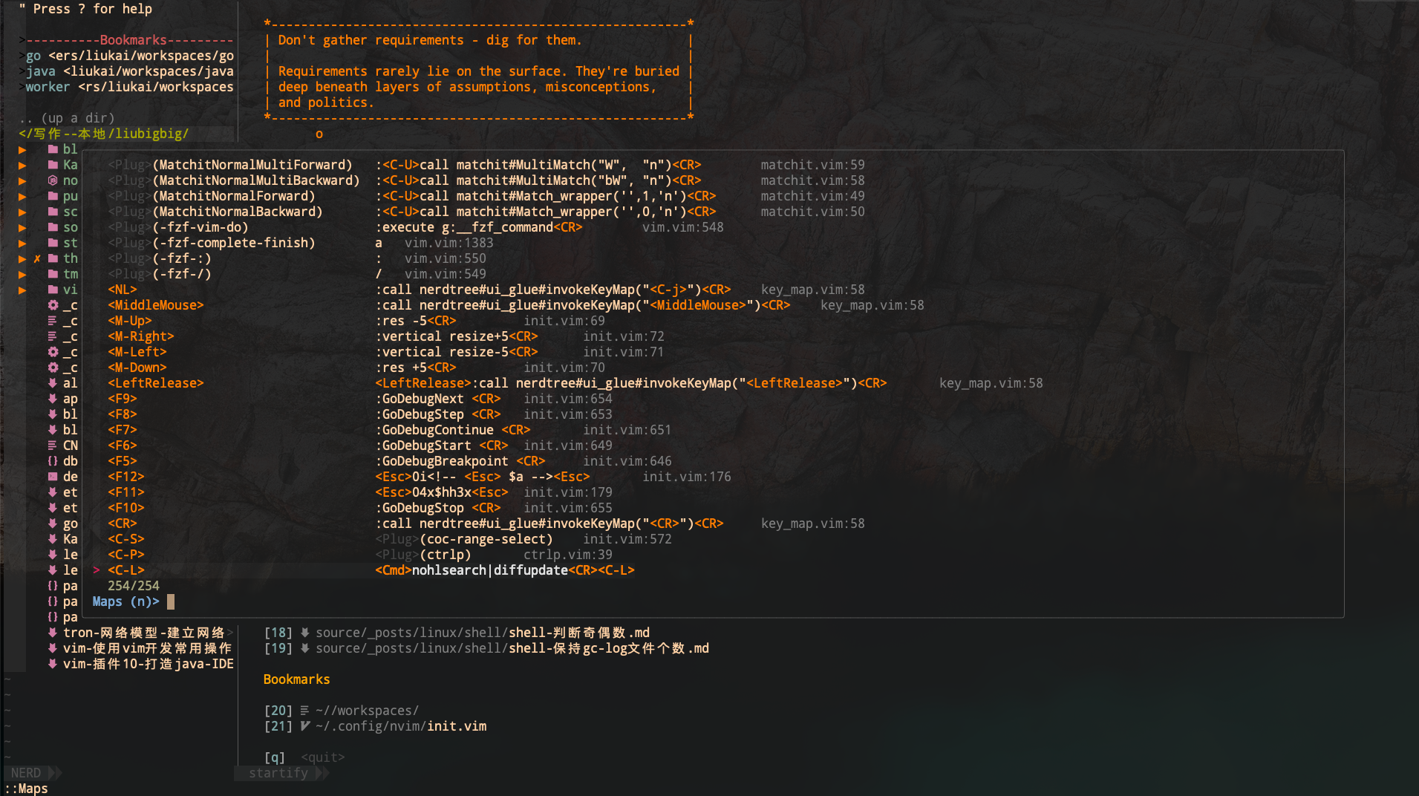This screenshot has width=1419, height=796.
Task: Click the ::Maps command line
Action: (x=27, y=789)
